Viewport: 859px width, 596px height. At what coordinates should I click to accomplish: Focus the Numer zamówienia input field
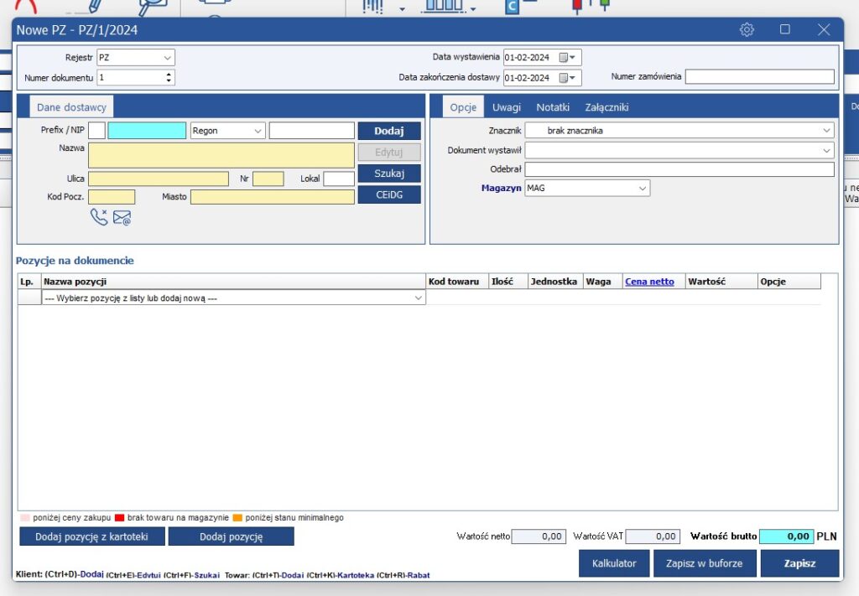pos(759,77)
